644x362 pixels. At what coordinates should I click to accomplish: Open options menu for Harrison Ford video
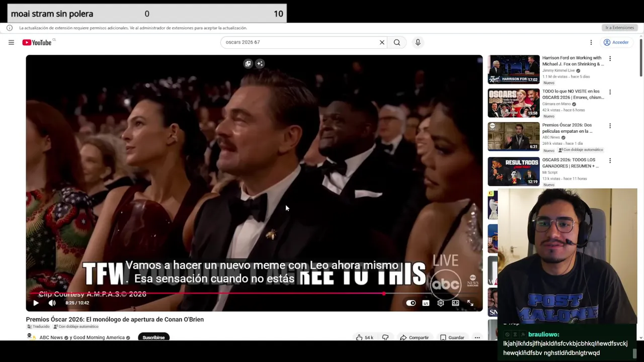(x=610, y=58)
